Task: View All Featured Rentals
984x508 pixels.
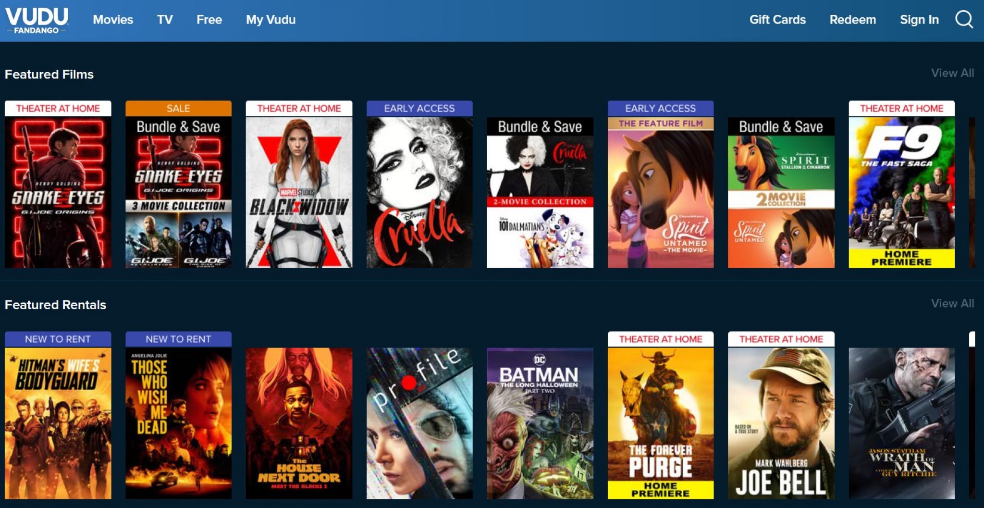Action: 952,303
